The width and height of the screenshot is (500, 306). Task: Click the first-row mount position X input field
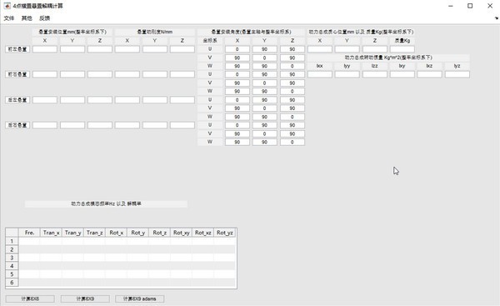click(x=45, y=49)
